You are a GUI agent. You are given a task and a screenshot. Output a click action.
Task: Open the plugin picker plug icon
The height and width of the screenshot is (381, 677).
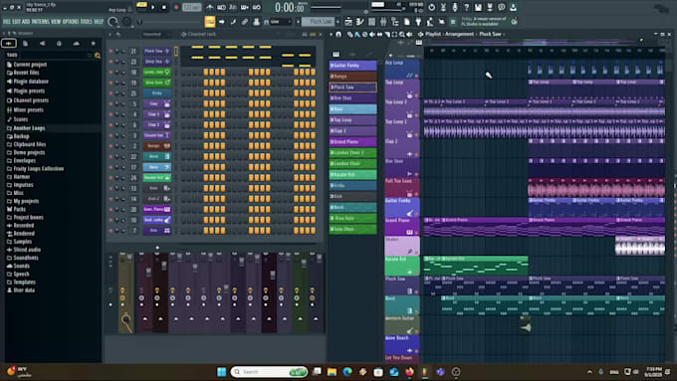click(418, 21)
